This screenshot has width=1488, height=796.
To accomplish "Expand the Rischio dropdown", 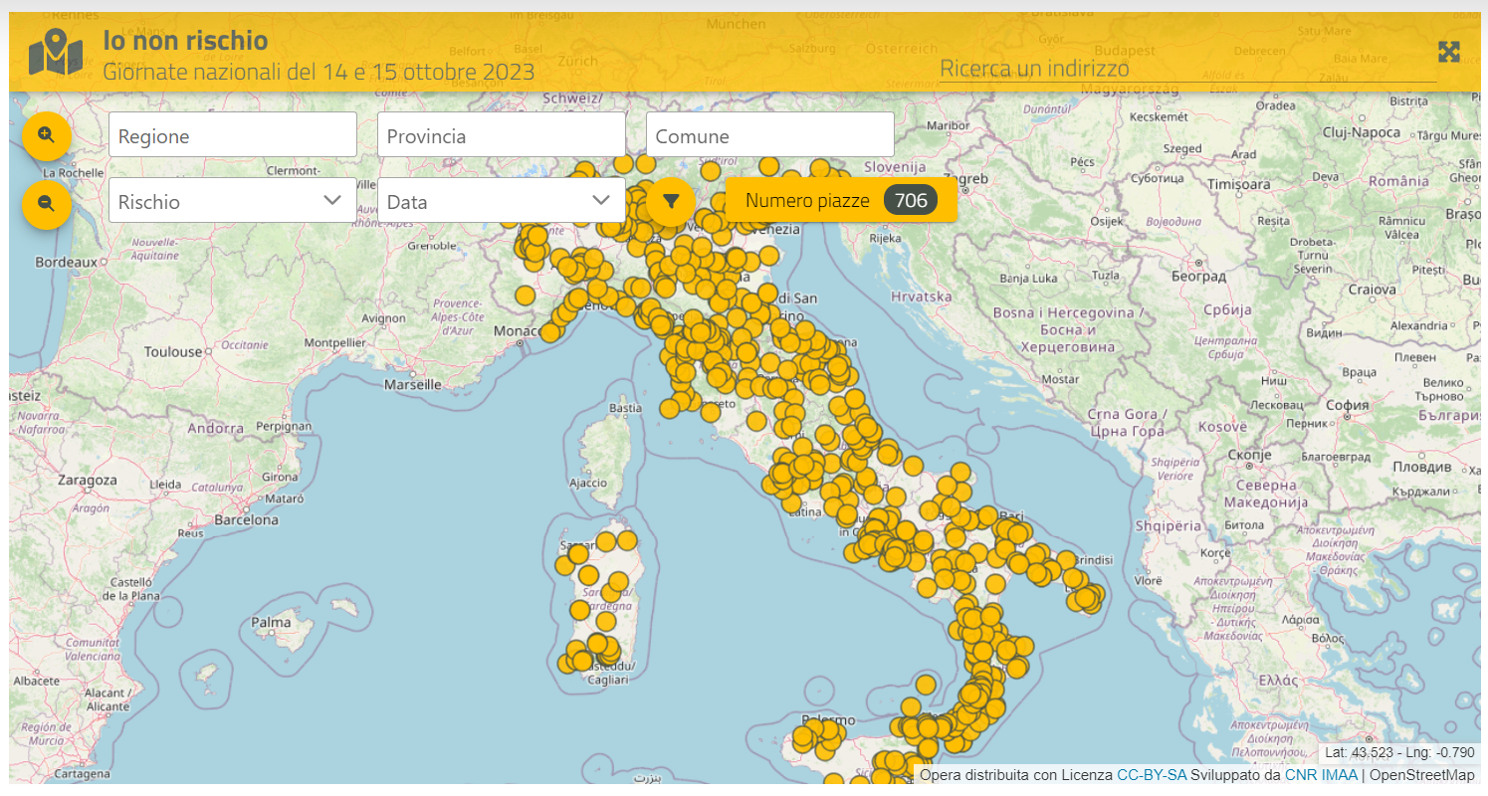I will coord(232,201).
